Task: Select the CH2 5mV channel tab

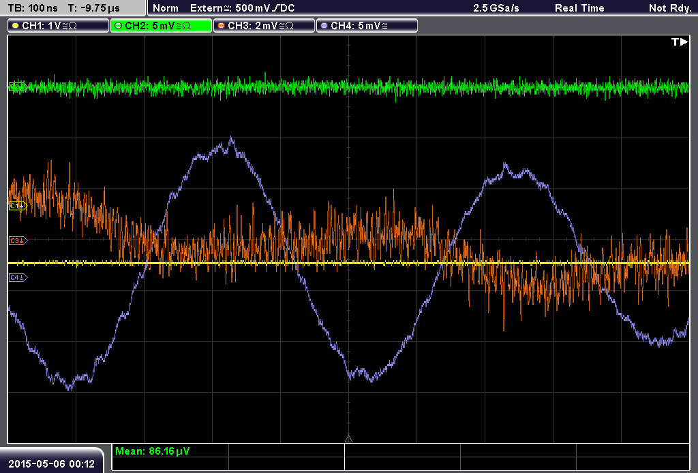Action: click(x=161, y=26)
